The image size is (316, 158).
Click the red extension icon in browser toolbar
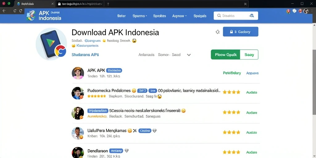[289, 11]
